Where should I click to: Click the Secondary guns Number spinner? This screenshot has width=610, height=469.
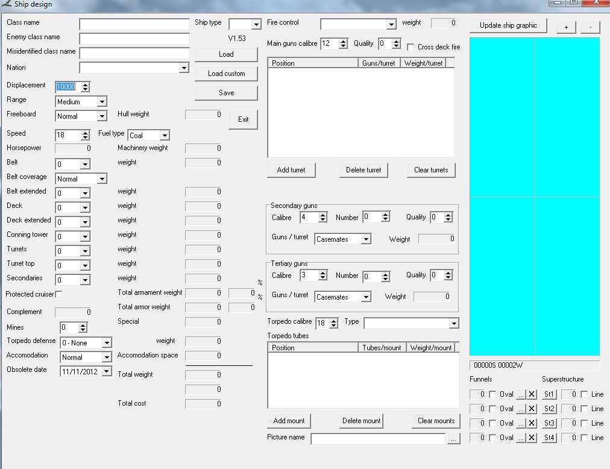pyautogui.click(x=385, y=217)
